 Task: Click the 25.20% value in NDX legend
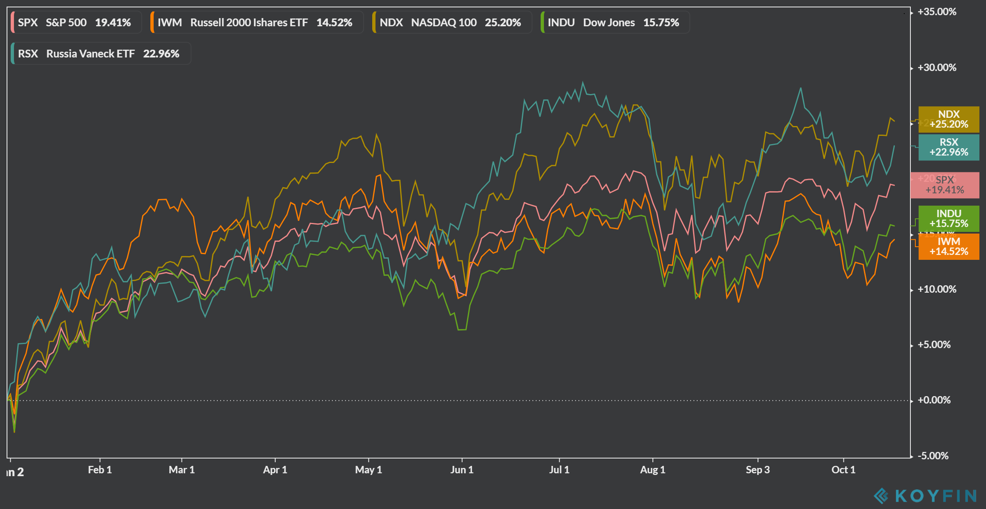click(x=503, y=23)
